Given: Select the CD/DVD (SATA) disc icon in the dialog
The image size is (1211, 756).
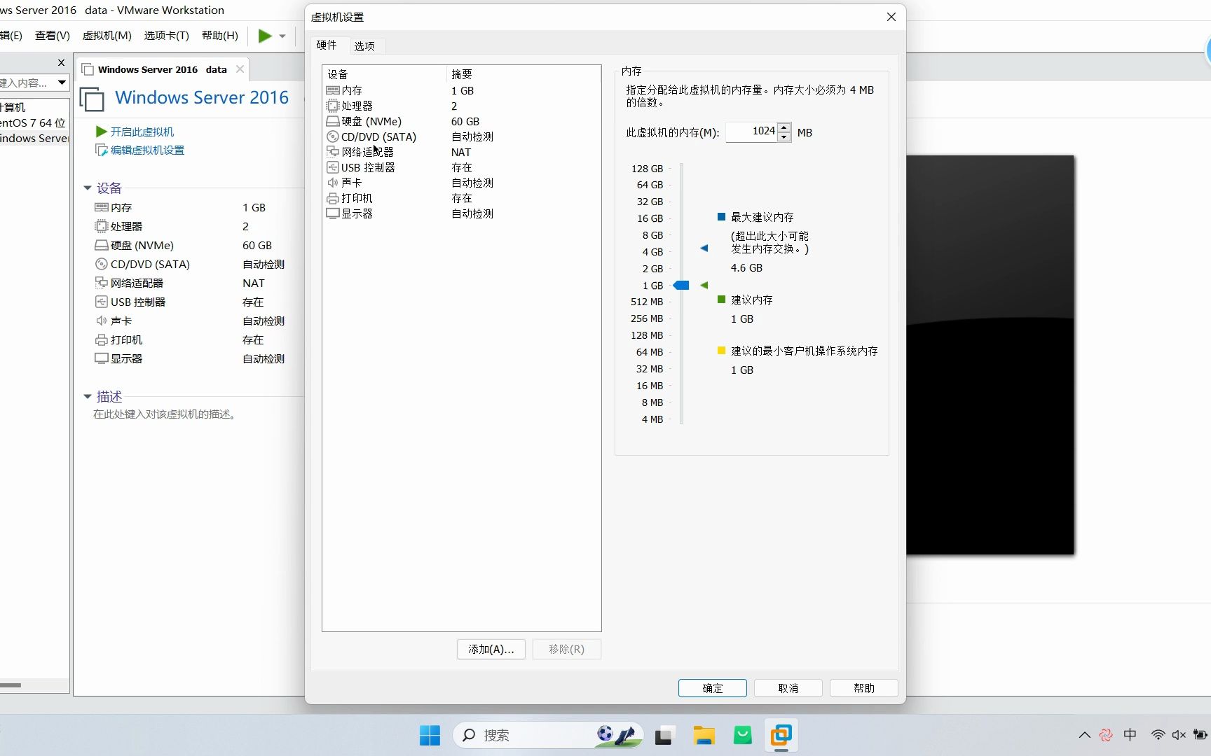Looking at the screenshot, I should click(x=333, y=136).
